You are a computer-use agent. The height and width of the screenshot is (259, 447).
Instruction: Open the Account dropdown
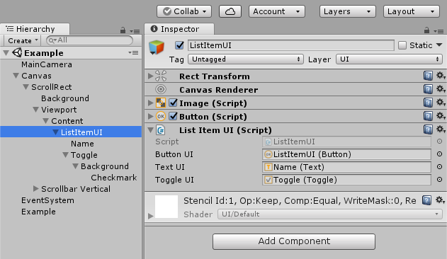point(277,11)
